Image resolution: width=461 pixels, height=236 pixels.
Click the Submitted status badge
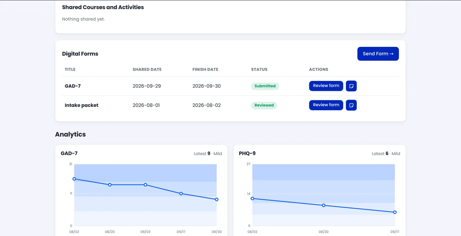(x=265, y=86)
